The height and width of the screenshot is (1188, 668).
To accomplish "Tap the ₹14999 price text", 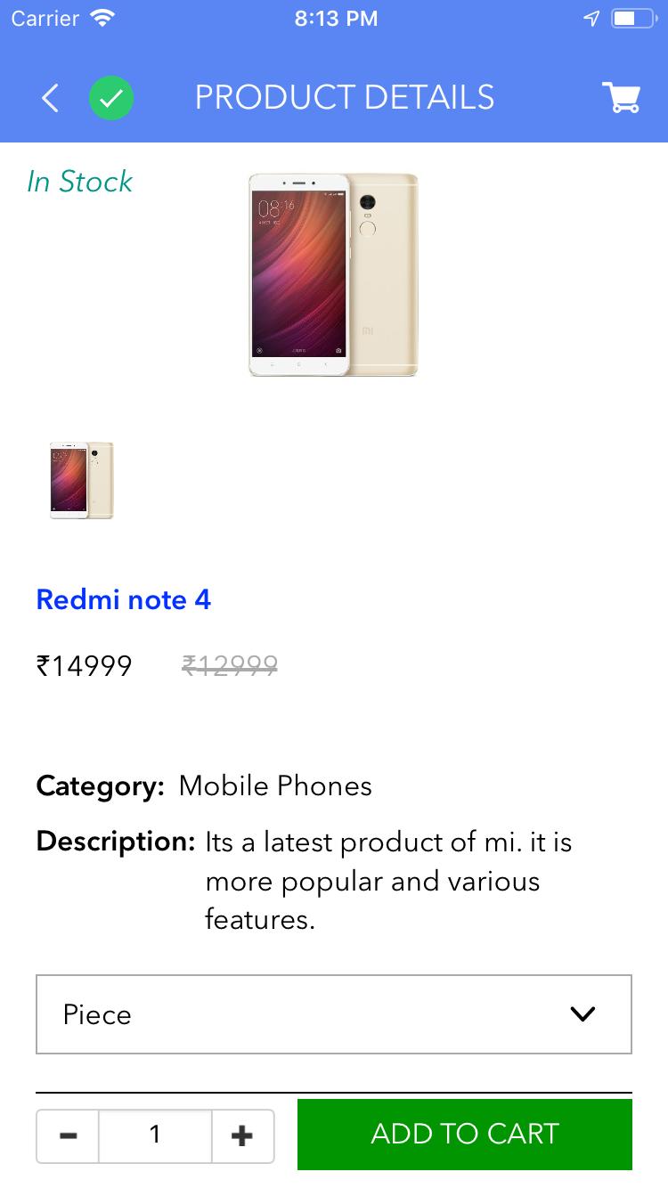I will [x=85, y=665].
